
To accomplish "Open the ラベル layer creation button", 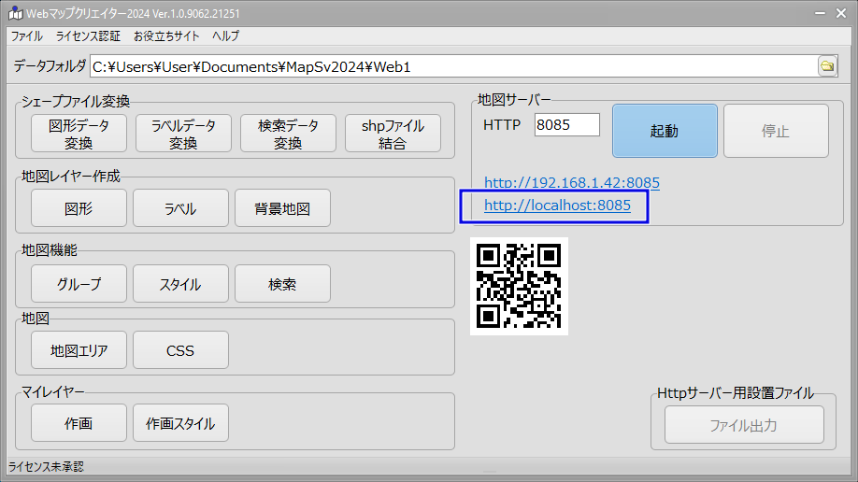I will [180, 208].
